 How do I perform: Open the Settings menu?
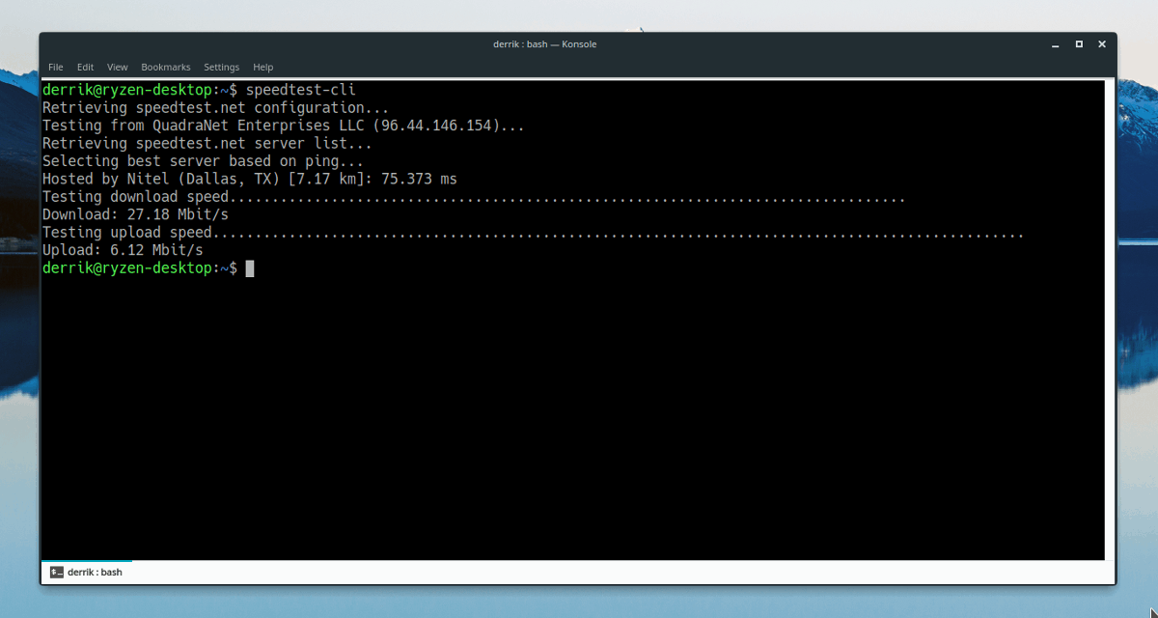point(221,67)
